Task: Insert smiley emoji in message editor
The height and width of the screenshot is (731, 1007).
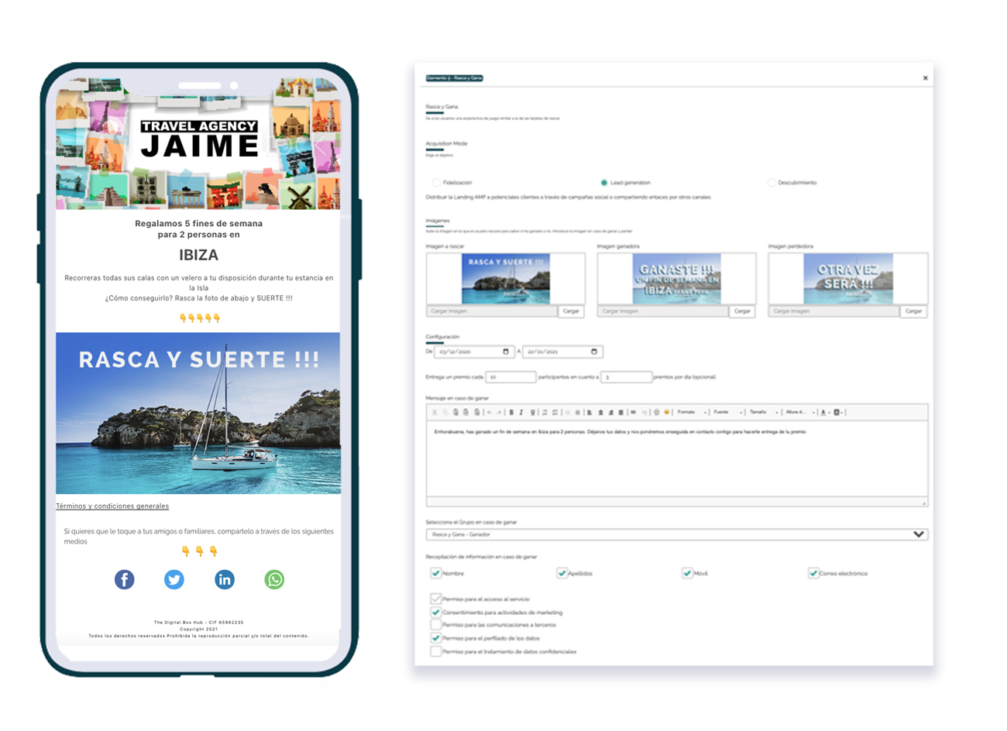Action: pos(666,412)
